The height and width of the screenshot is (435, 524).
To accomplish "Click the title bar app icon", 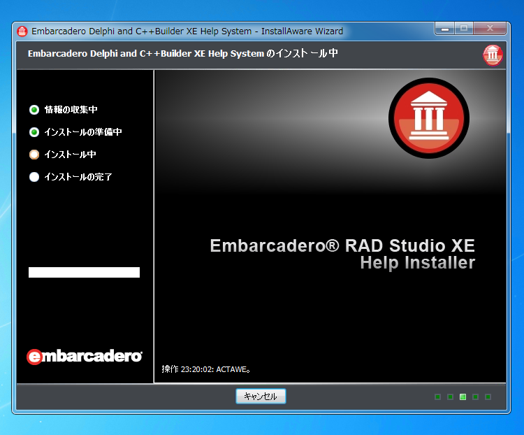I will [22, 31].
